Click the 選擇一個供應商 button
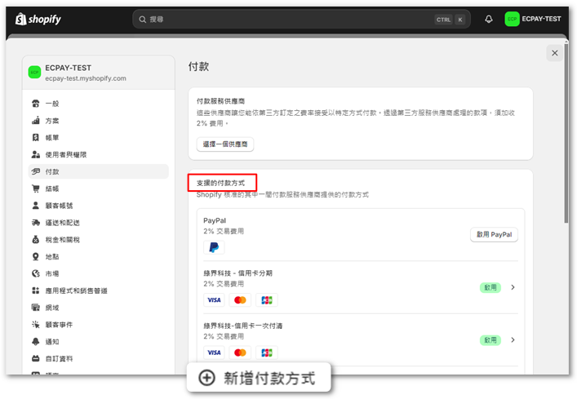 pos(225,144)
